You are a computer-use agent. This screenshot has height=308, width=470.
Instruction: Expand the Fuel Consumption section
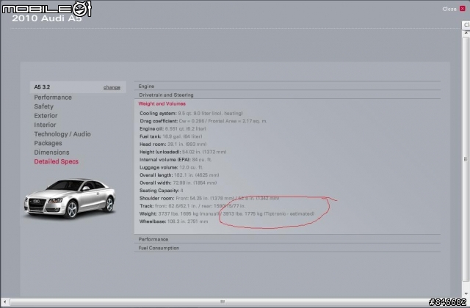[x=287, y=248]
